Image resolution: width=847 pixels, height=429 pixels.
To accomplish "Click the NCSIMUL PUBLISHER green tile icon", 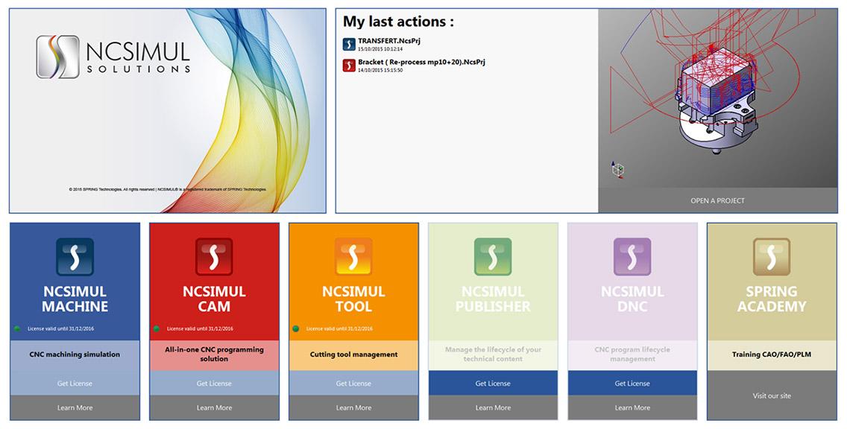I will [493, 257].
